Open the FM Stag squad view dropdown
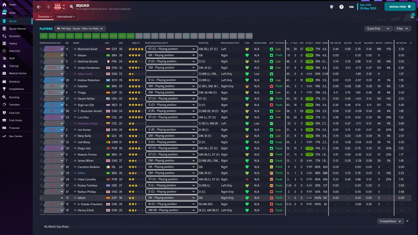Screen dimensions: 418x235 point(80,28)
